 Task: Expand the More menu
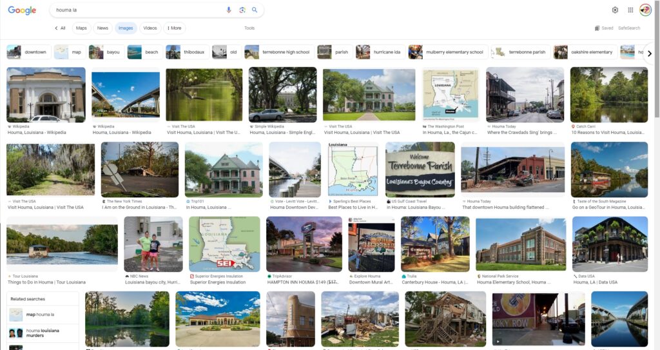(x=174, y=28)
